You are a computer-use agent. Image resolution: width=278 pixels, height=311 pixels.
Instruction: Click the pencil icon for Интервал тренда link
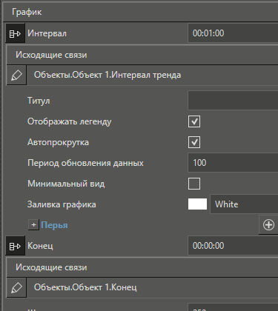(x=16, y=76)
